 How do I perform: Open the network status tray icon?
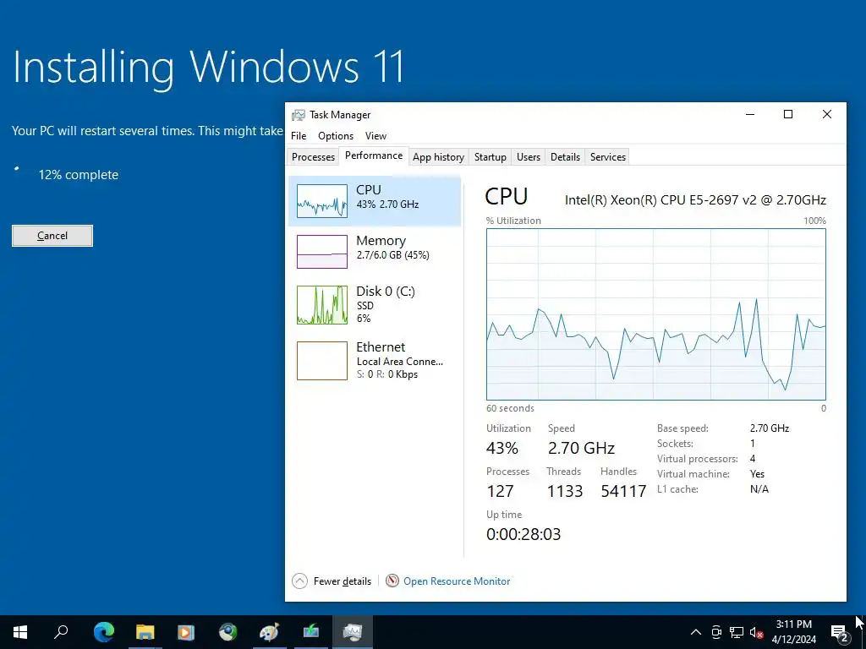tap(737, 632)
